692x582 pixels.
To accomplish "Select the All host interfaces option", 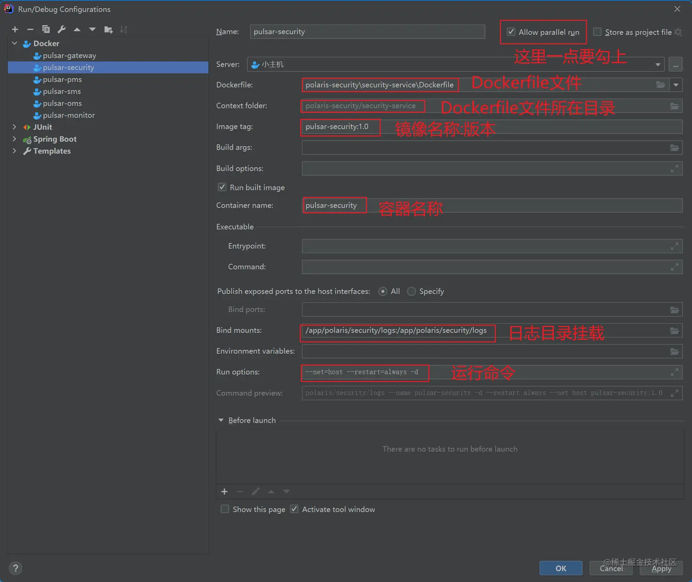I will tap(383, 291).
